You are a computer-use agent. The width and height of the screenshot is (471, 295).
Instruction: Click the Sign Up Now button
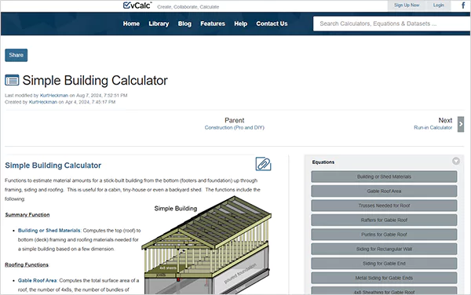[x=407, y=5]
